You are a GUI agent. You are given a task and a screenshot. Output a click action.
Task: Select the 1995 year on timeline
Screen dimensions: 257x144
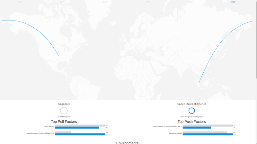pyautogui.click(x=62, y=2)
